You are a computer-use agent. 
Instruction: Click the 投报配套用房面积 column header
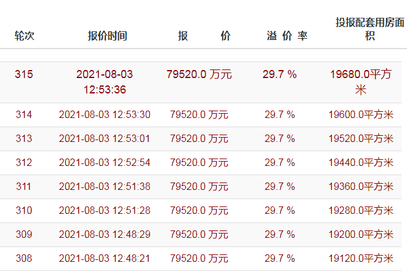pos(370,29)
